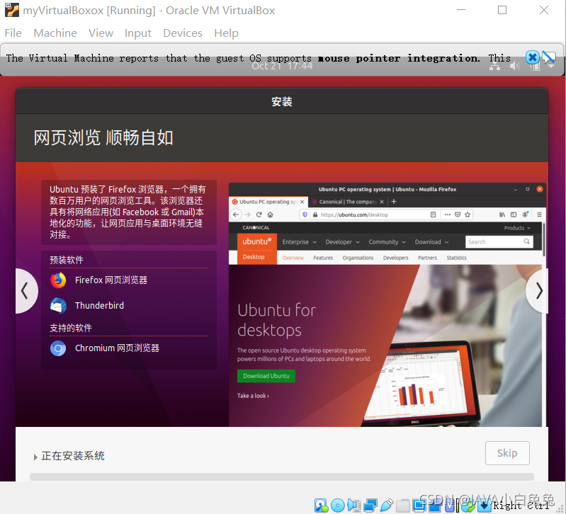Click the display status indicator

point(419,506)
